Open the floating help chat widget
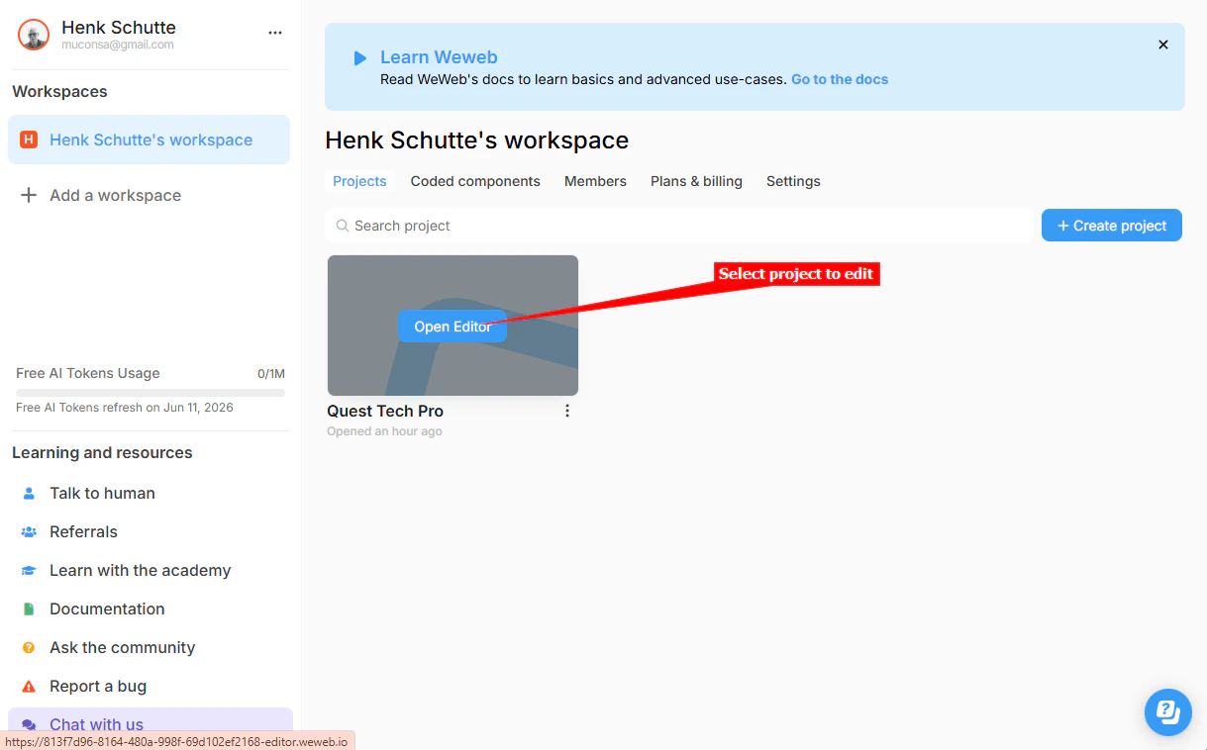Viewport: 1207px width, 750px height. click(x=1168, y=712)
